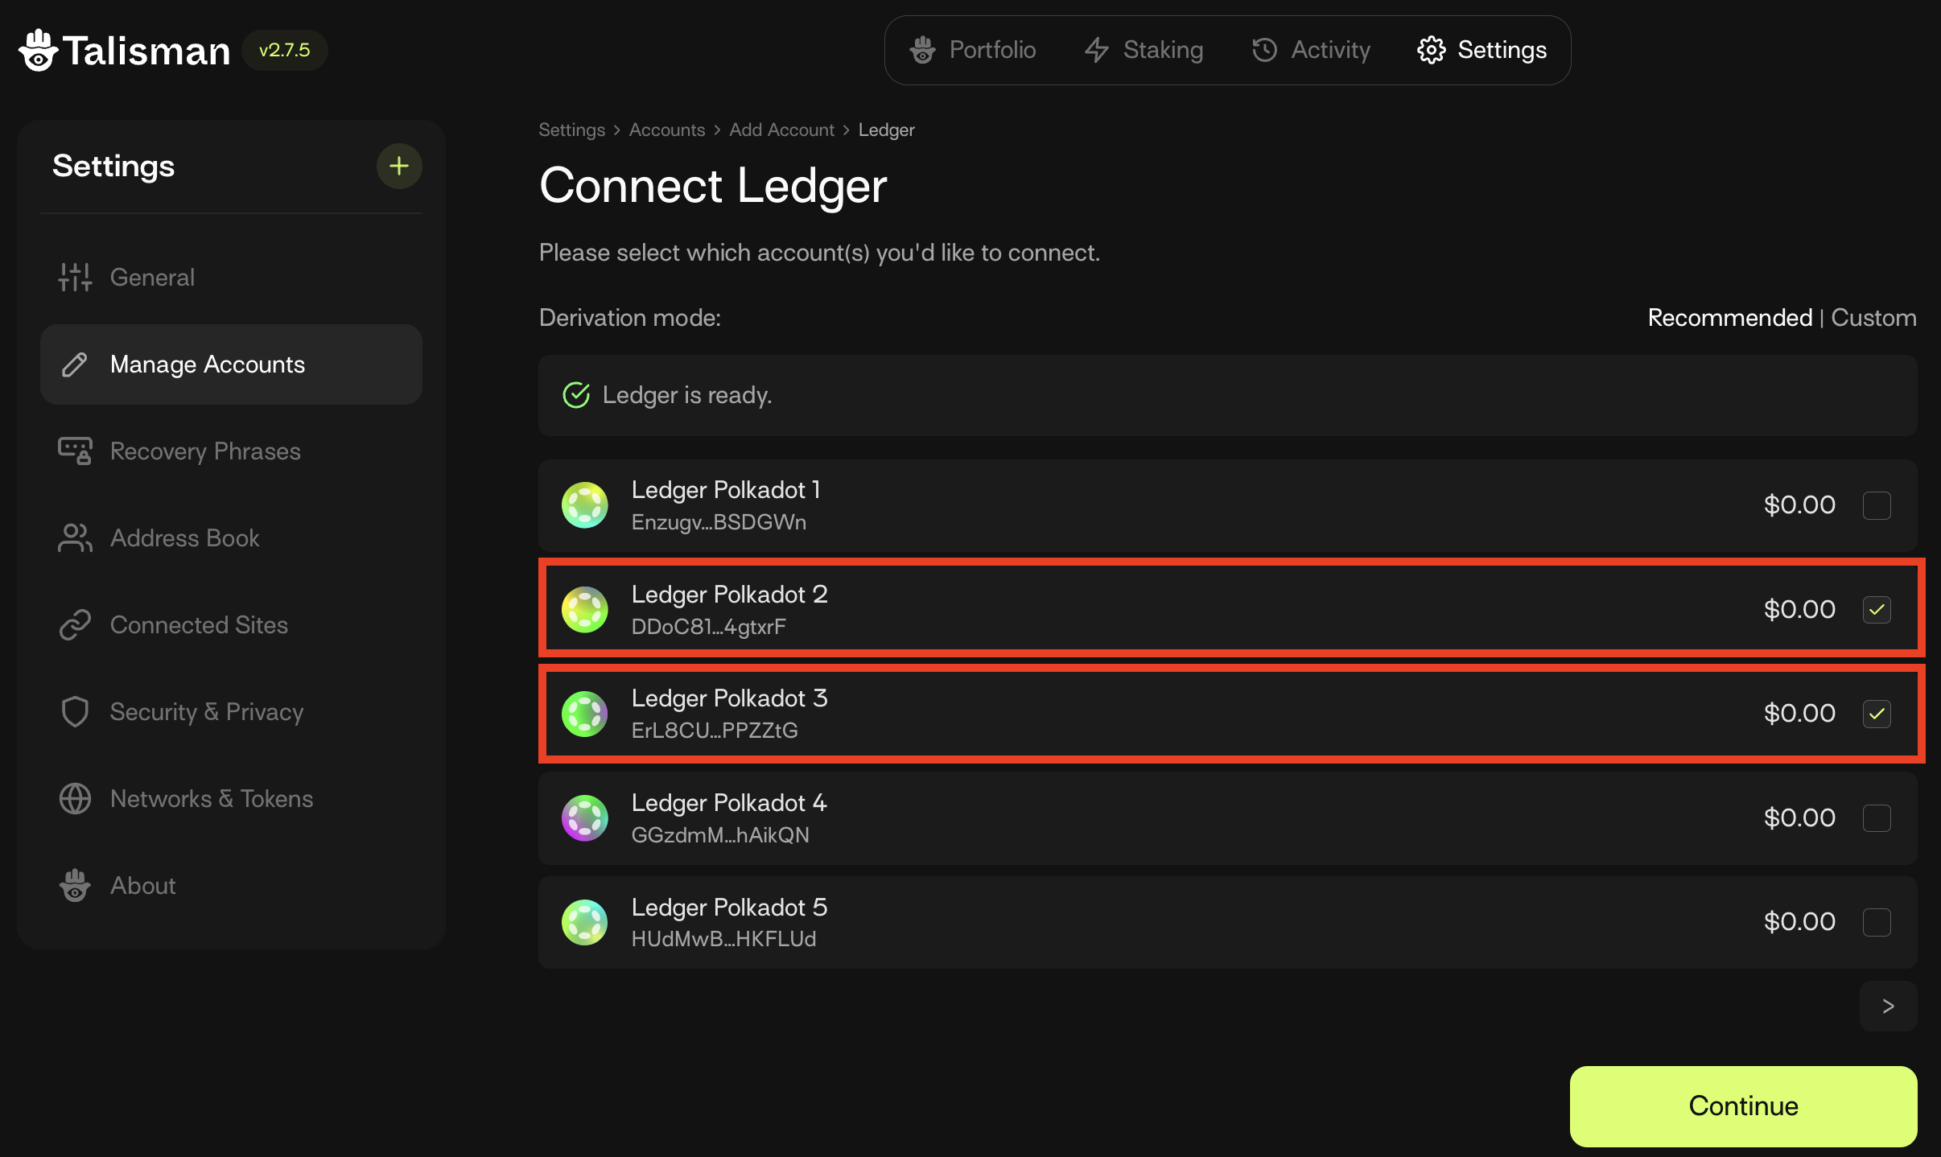Click the plus add-account icon in Settings panel

(x=399, y=167)
